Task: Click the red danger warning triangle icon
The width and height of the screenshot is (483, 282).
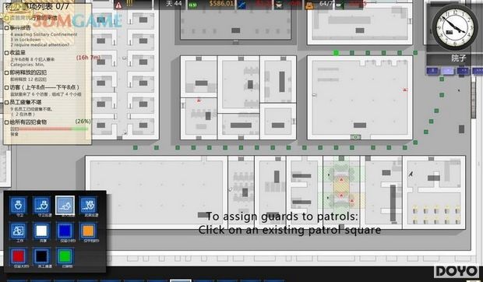Action: [118, 5]
